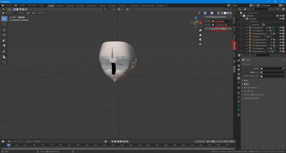This screenshot has width=286, height=153.
Task: Open the object mode dropdown
Action: [10, 13]
